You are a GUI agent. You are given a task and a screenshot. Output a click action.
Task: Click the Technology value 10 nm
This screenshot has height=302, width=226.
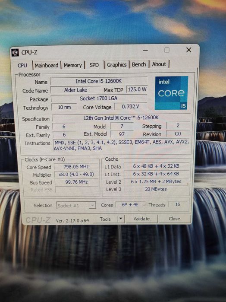coord(64,107)
